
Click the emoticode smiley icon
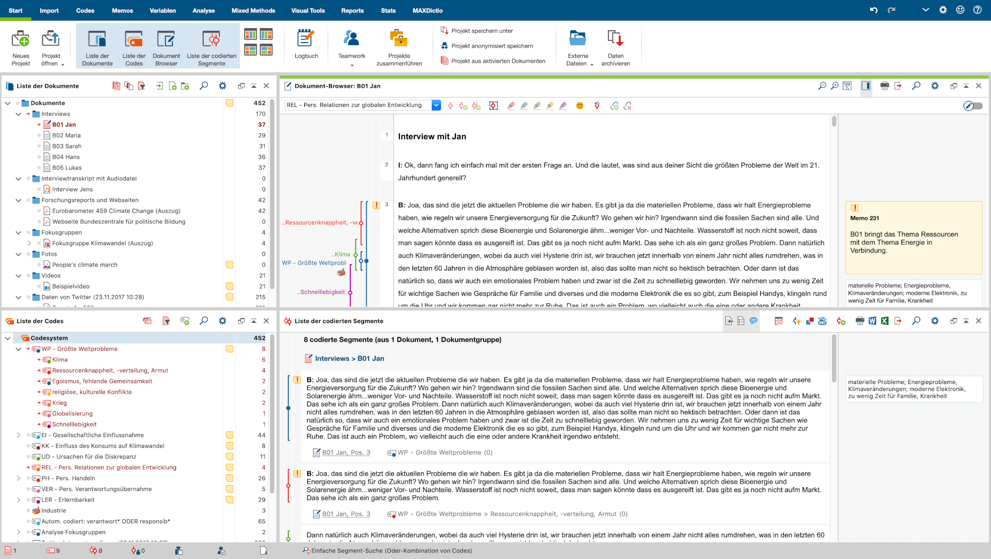tap(580, 106)
